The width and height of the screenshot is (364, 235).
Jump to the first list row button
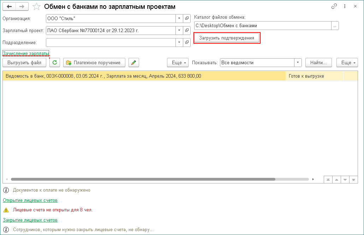click(x=328, y=180)
